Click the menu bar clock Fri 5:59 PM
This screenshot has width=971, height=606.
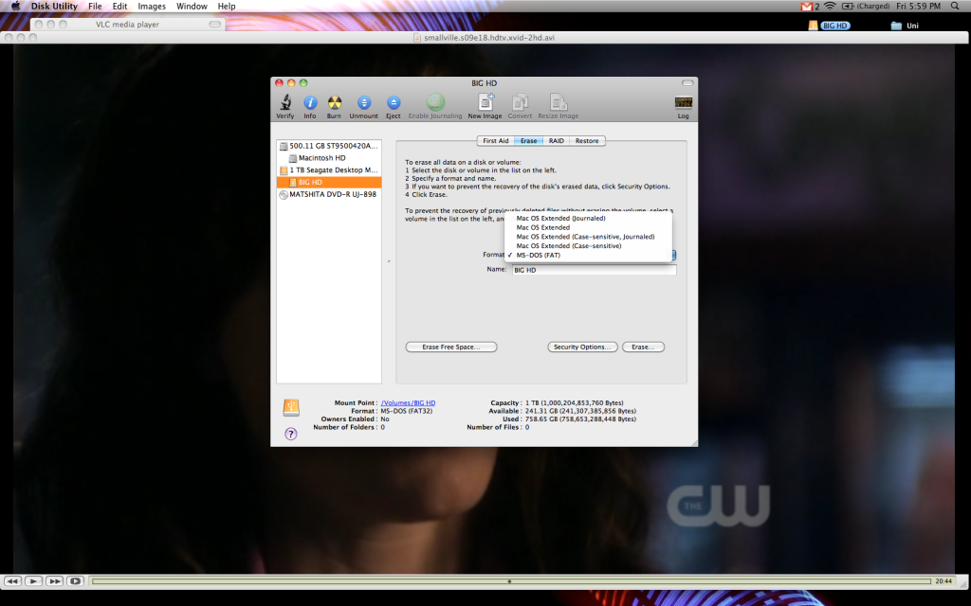point(918,7)
